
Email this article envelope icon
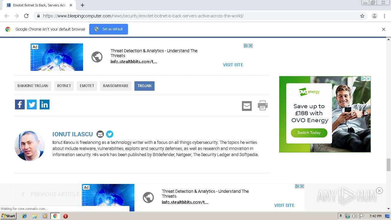pyautogui.click(x=247, y=106)
